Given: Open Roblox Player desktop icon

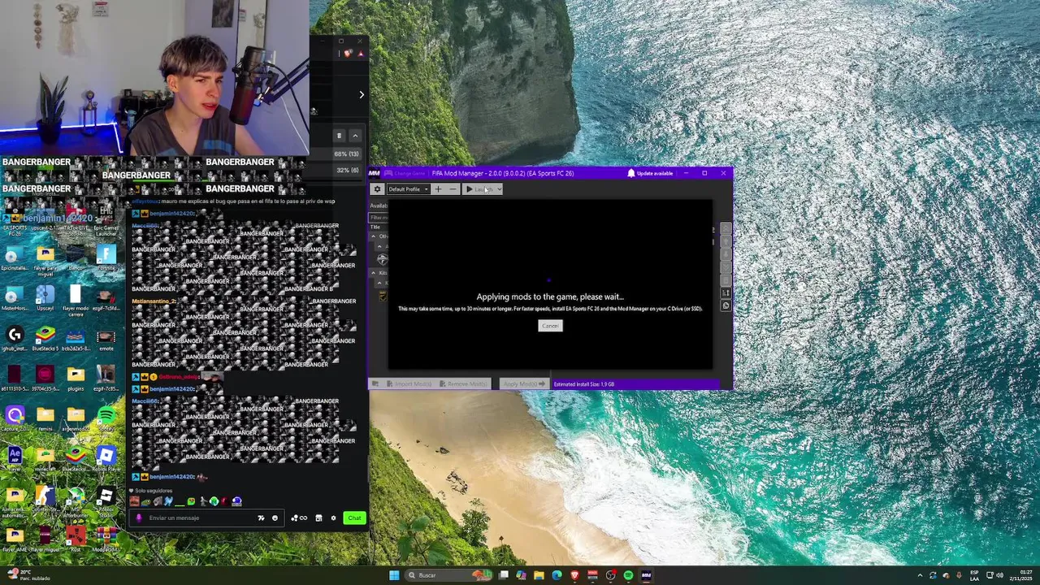Looking at the screenshot, I should 106,459.
